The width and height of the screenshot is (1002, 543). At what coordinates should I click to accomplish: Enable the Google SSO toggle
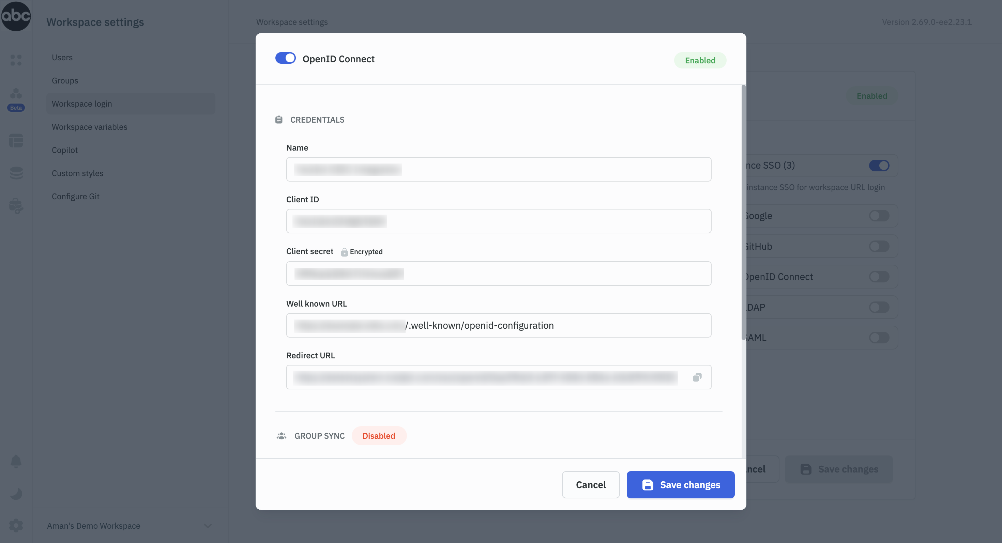tap(879, 216)
